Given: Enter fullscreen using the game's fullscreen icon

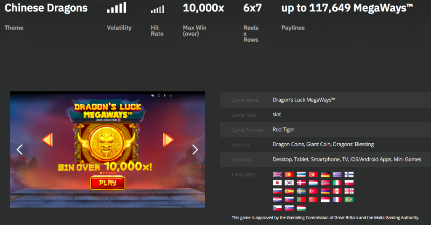Looking at the screenshot, I should (159, 96).
